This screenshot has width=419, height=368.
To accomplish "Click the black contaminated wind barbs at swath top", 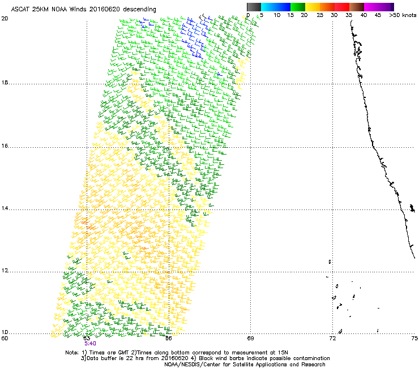I will coord(203,18).
